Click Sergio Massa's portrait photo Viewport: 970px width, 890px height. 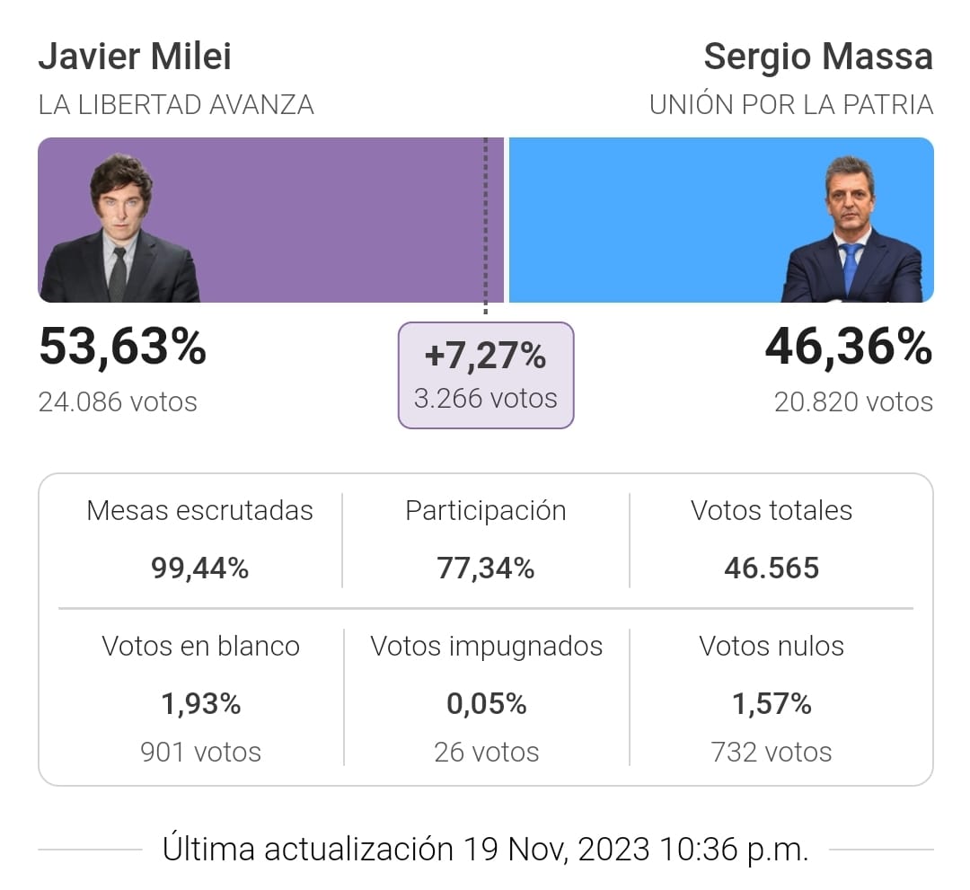(851, 232)
